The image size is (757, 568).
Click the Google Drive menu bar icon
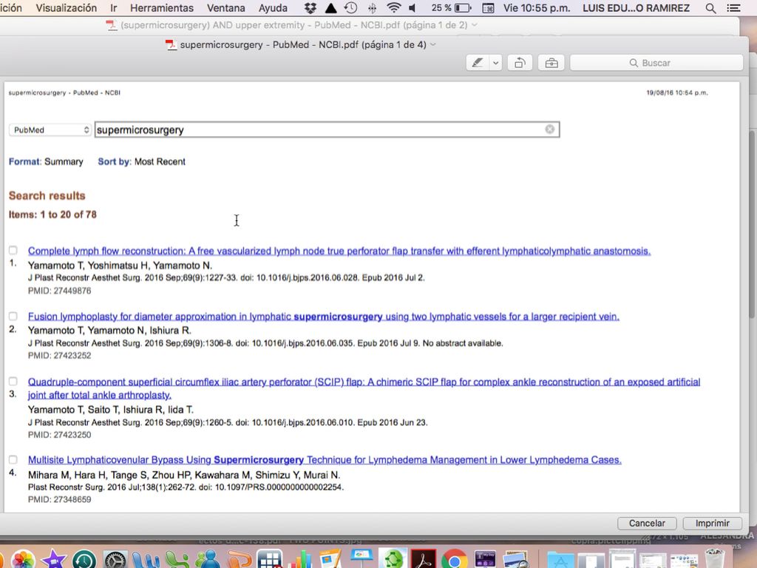click(330, 7)
